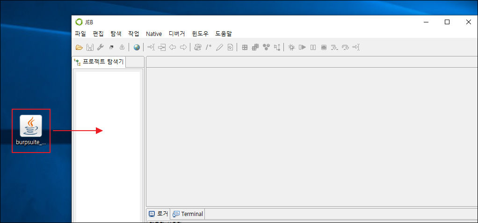Open the 디버거 menu
The width and height of the screenshot is (478, 223).
(x=177, y=34)
